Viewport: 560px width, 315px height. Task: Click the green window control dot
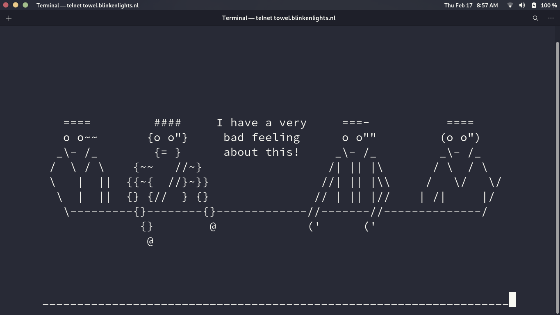(25, 5)
